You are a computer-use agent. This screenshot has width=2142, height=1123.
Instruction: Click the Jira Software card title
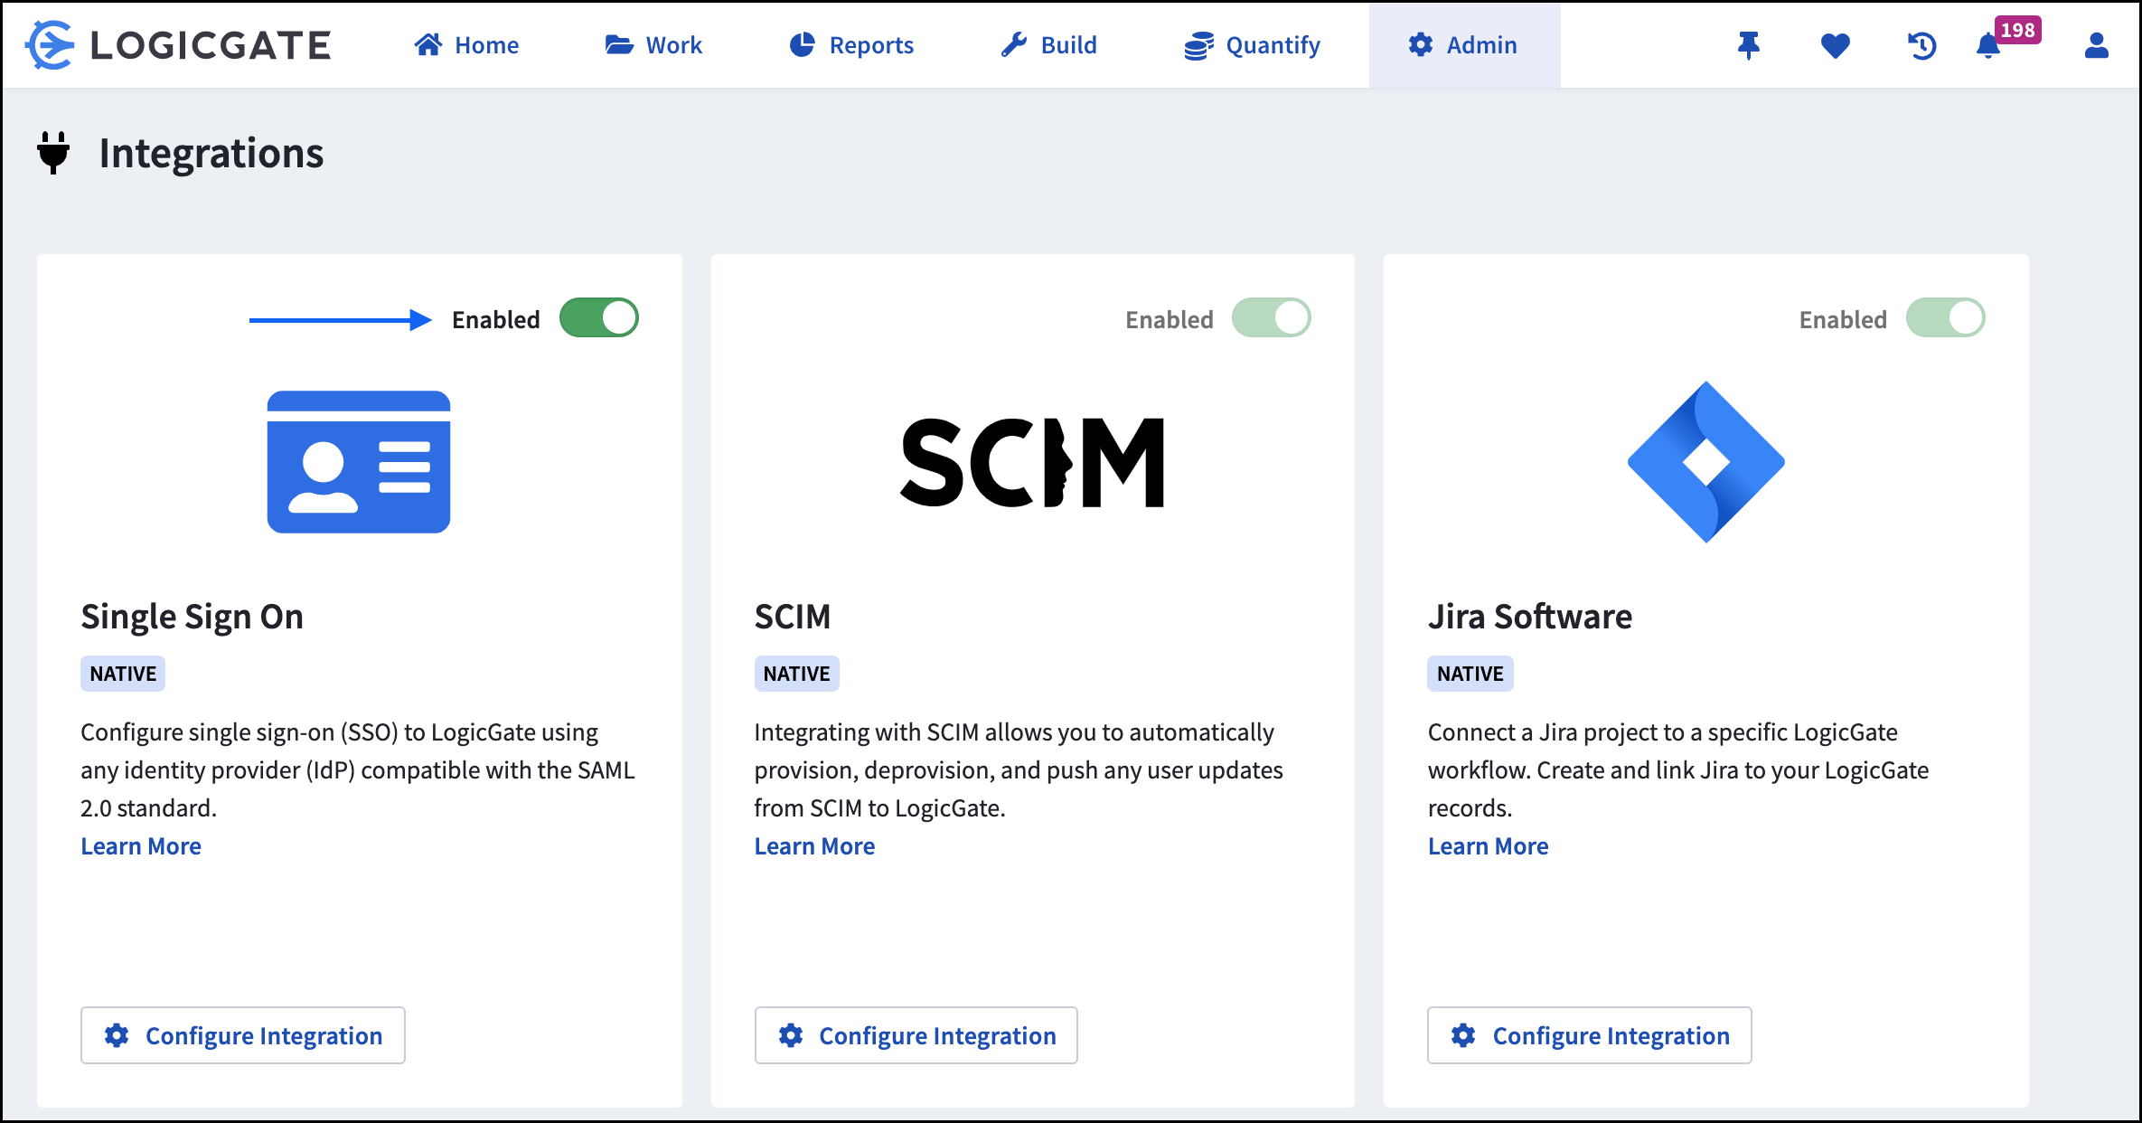tap(1530, 617)
